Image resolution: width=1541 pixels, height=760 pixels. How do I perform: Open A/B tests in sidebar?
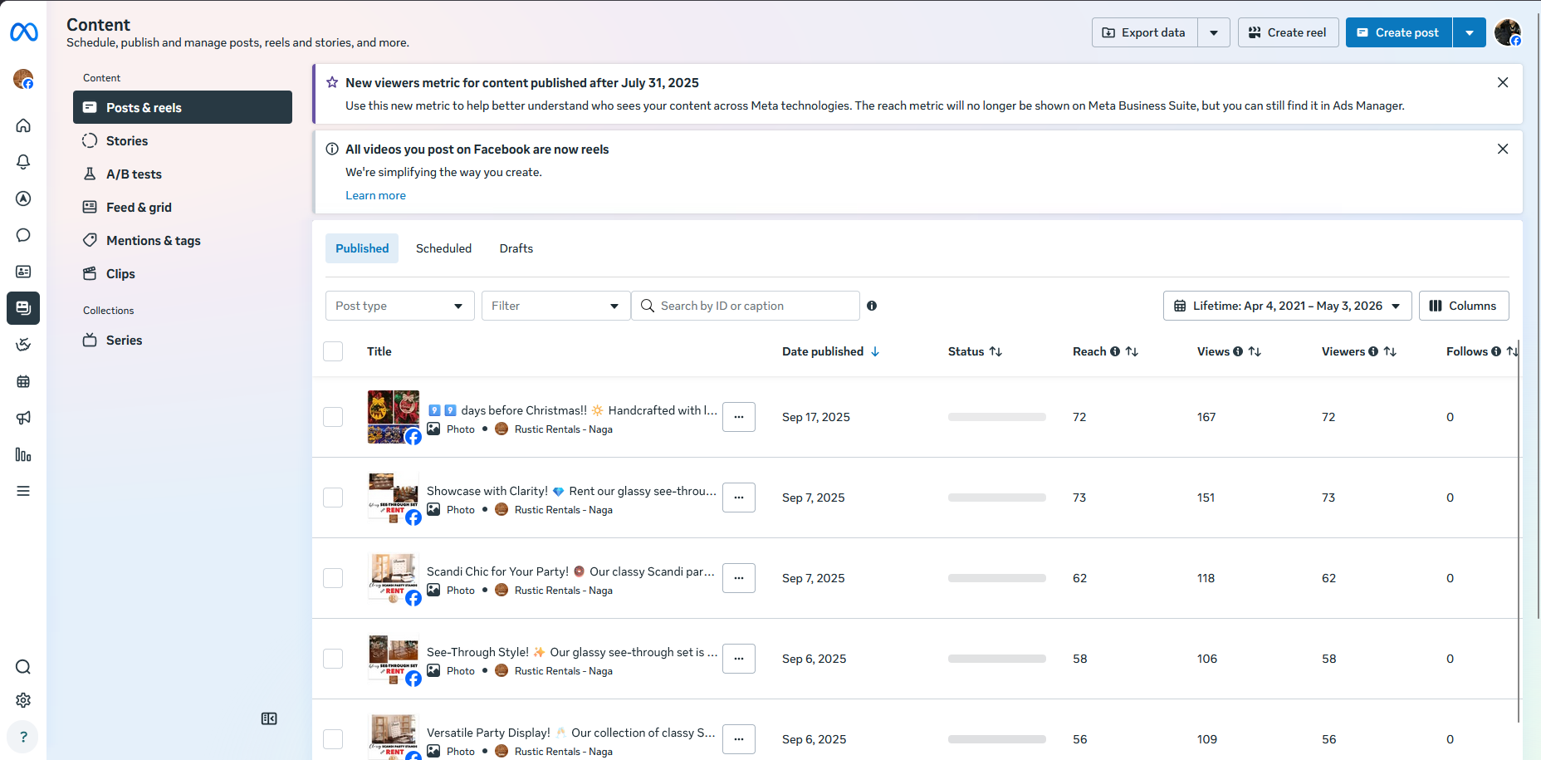click(x=183, y=174)
